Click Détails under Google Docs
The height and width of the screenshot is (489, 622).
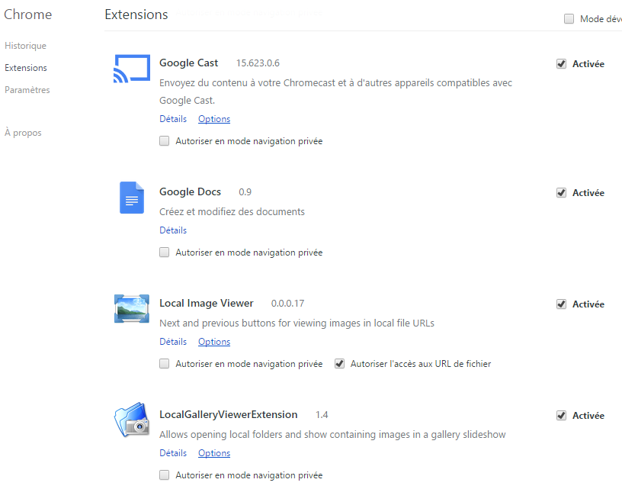173,230
